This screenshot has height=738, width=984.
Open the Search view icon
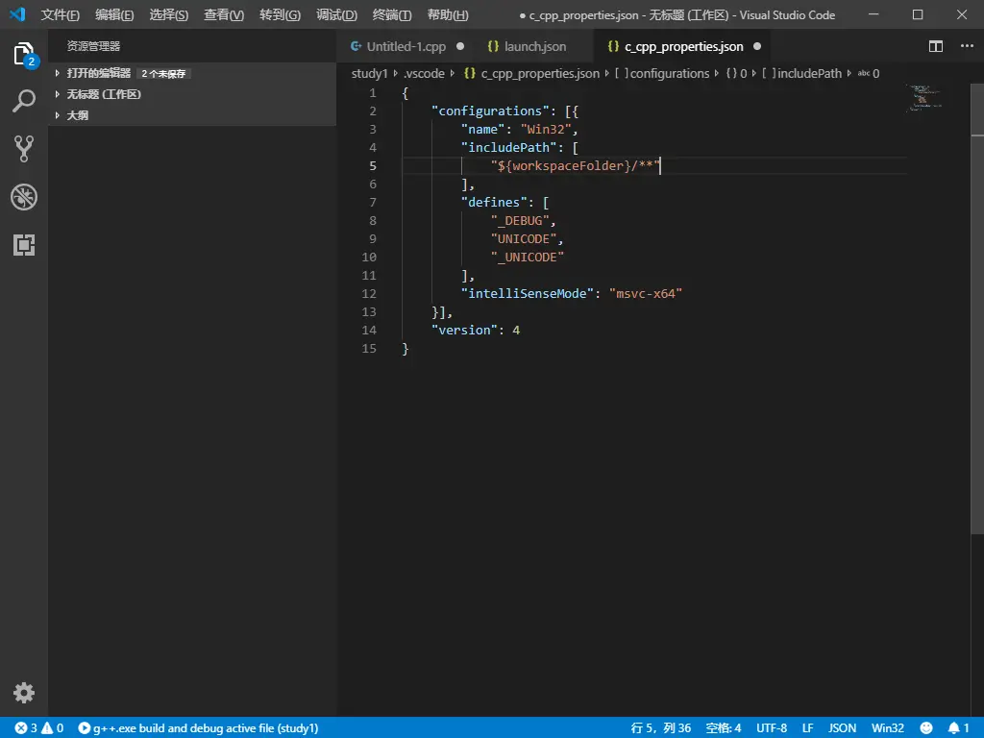pyautogui.click(x=24, y=101)
